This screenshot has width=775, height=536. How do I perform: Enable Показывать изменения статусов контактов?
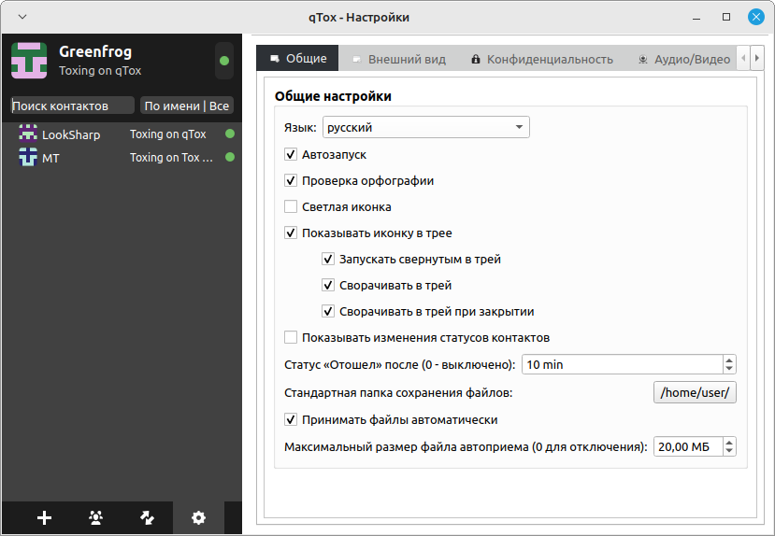coord(291,338)
